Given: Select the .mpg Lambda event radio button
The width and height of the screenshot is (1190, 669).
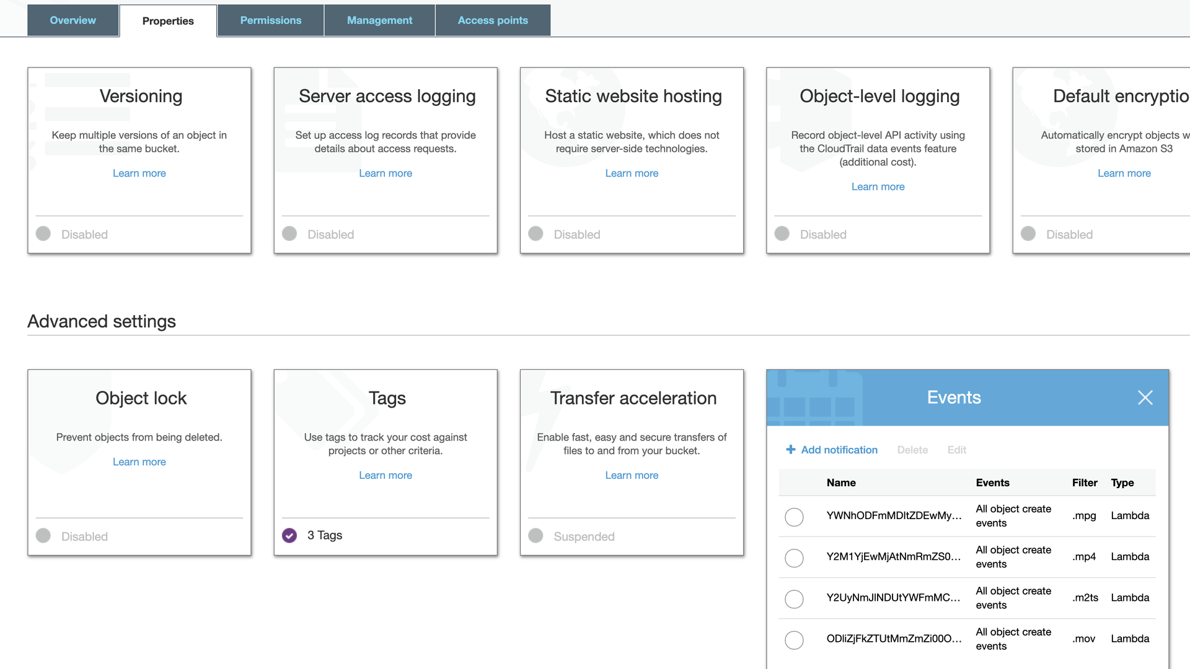Looking at the screenshot, I should click(x=794, y=517).
